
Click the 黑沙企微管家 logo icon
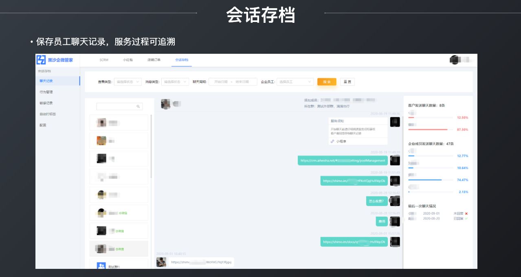tap(41, 60)
